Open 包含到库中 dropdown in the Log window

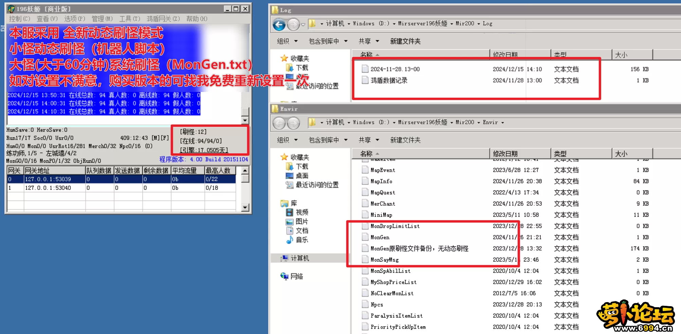click(x=328, y=41)
